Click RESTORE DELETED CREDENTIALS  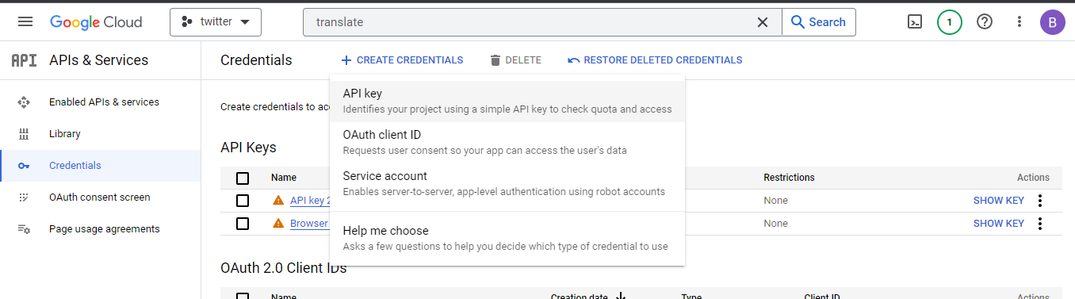tap(655, 60)
